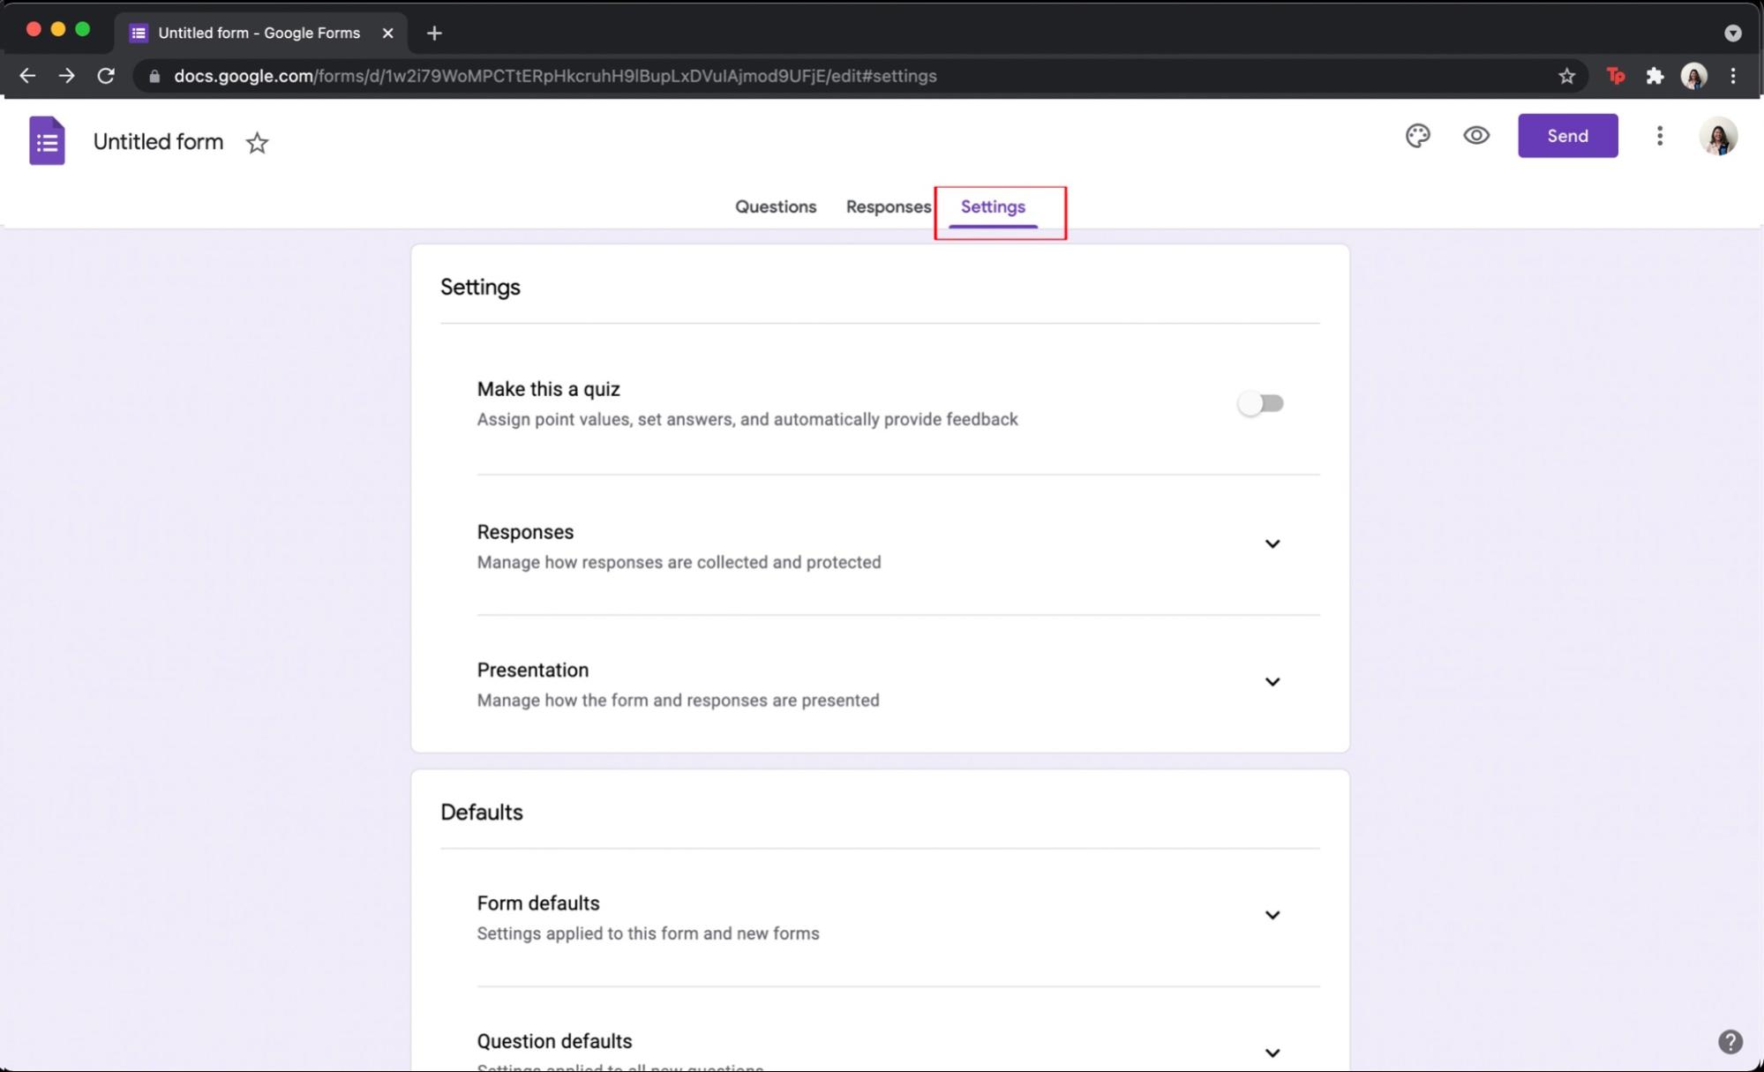
Task: Enable the Make this a quiz toggle
Action: (x=1260, y=402)
